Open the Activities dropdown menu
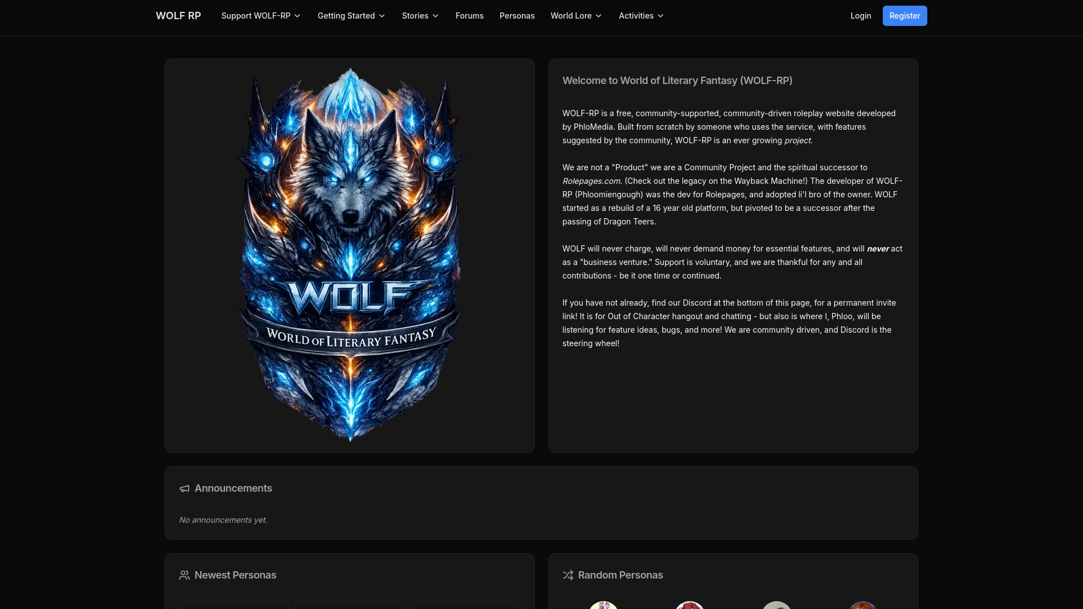Screen dimensions: 1083x609 pos(641,16)
